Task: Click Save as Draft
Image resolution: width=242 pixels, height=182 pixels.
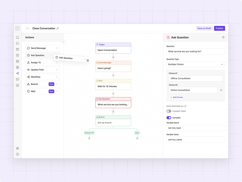Action: (204, 28)
